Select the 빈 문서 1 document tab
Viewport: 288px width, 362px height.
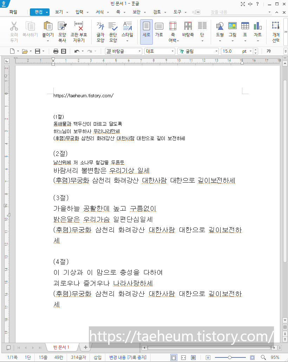click(x=61, y=347)
